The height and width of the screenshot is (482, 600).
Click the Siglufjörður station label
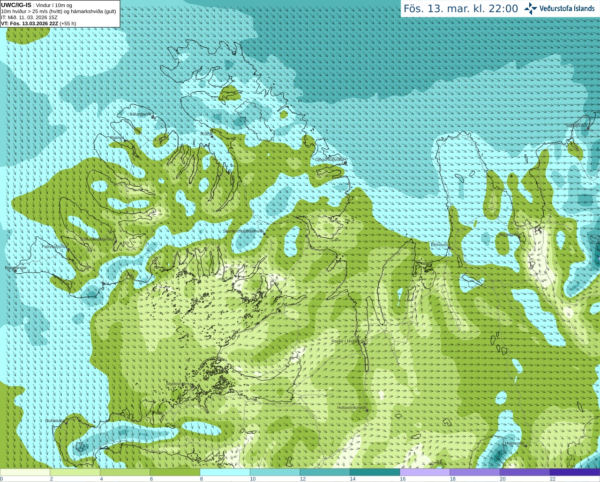point(576,125)
